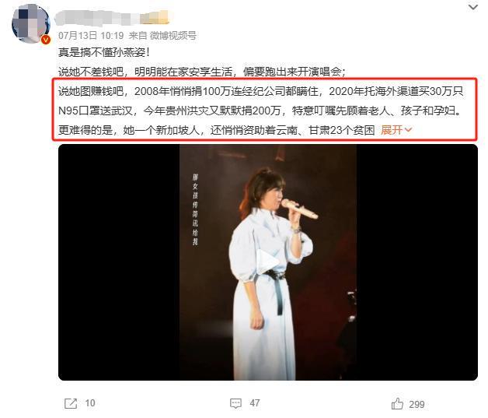Click the 微博视频号 source link

coord(173,36)
